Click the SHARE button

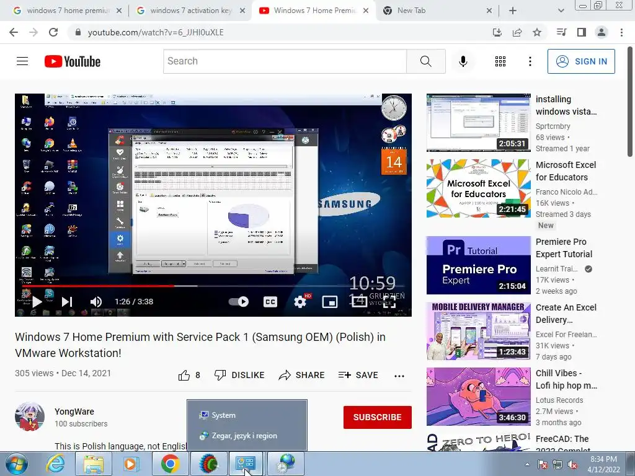pos(302,375)
